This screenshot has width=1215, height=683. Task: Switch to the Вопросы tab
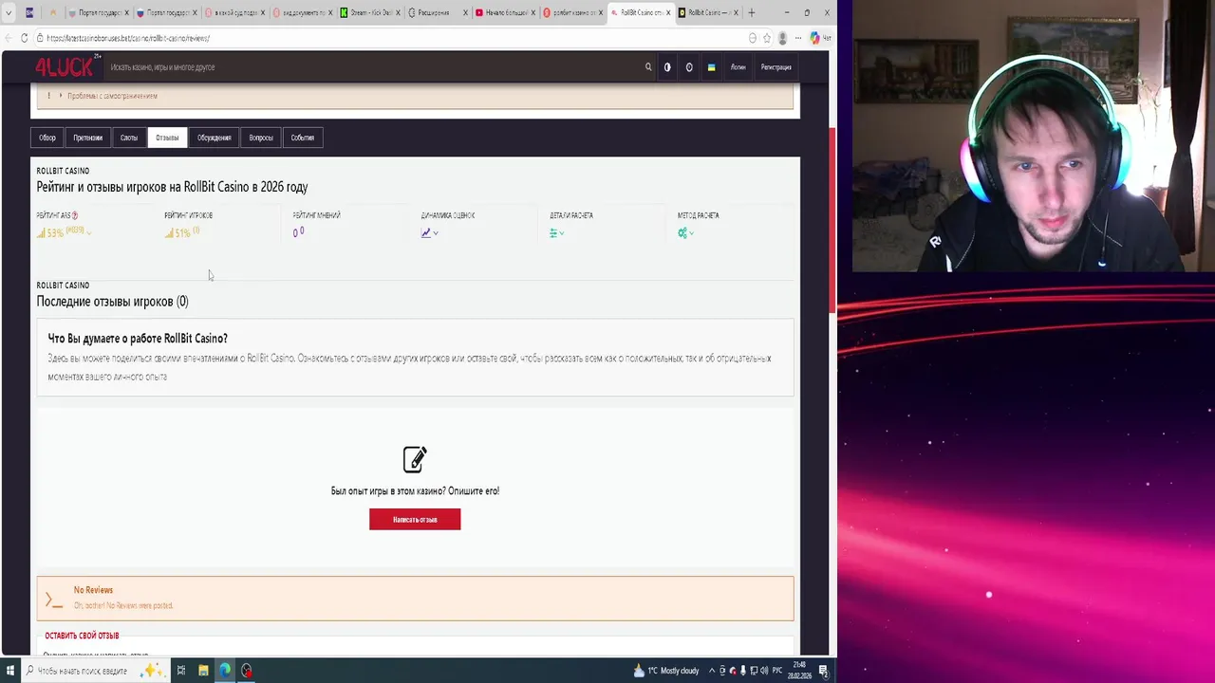261,138
